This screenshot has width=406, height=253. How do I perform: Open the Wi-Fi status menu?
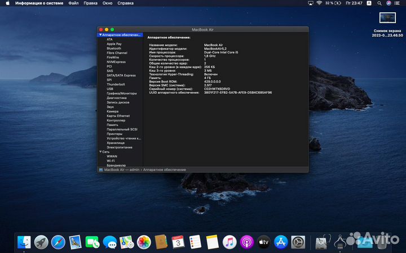coord(319,3)
